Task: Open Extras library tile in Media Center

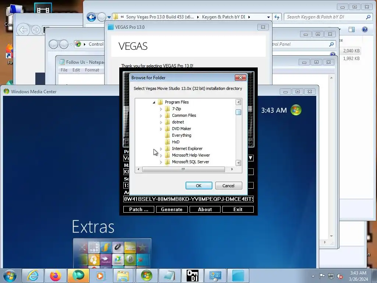Action: tap(112, 253)
